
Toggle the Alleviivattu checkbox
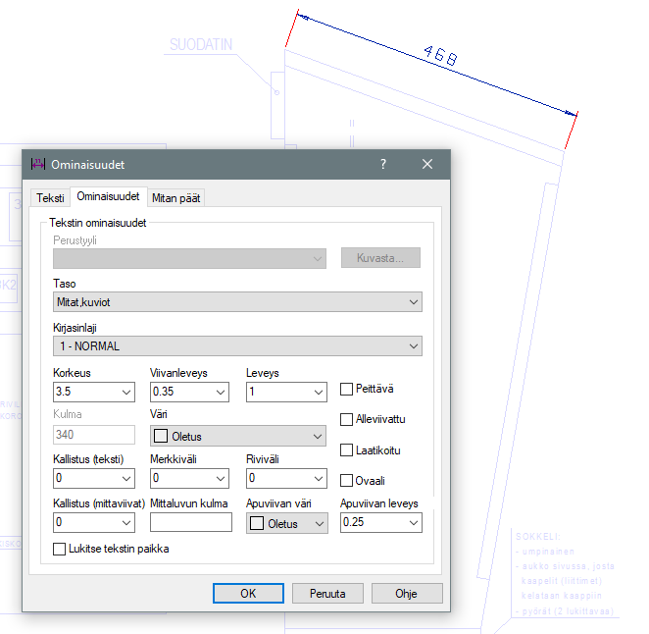click(346, 419)
